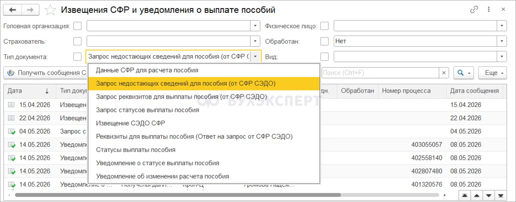Clear the search field with X button
516x202 pixels.
[x=444, y=73]
